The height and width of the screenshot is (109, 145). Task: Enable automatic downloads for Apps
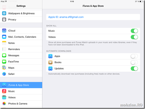coord(134,56)
